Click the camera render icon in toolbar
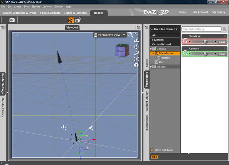229x165 pixels. click(x=12, y=20)
